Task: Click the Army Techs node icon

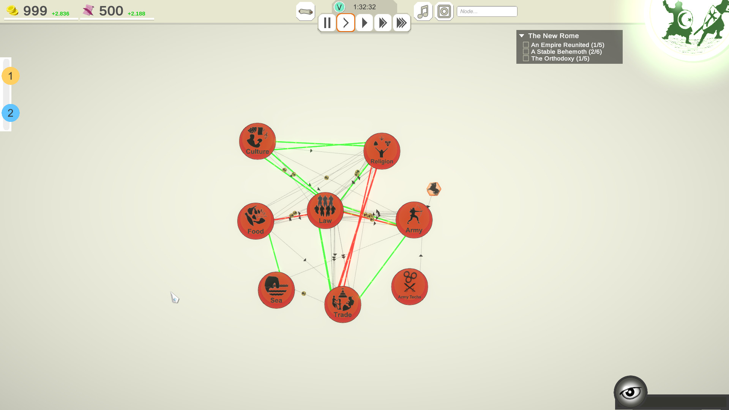Action: (x=410, y=285)
